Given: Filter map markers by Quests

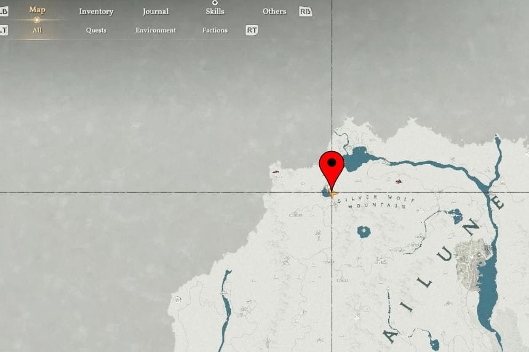Looking at the screenshot, I should (x=96, y=30).
